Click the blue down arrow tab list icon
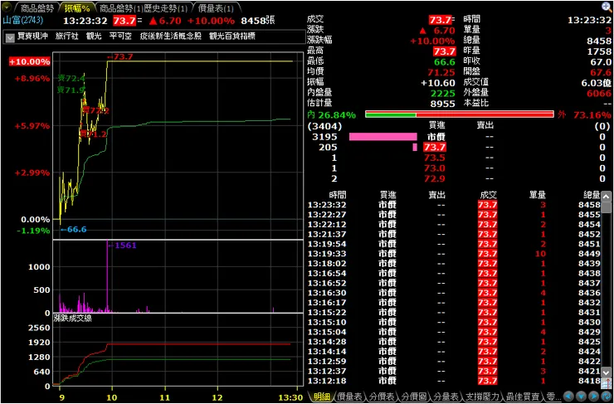The height and width of the screenshot is (404, 614). pos(582,396)
